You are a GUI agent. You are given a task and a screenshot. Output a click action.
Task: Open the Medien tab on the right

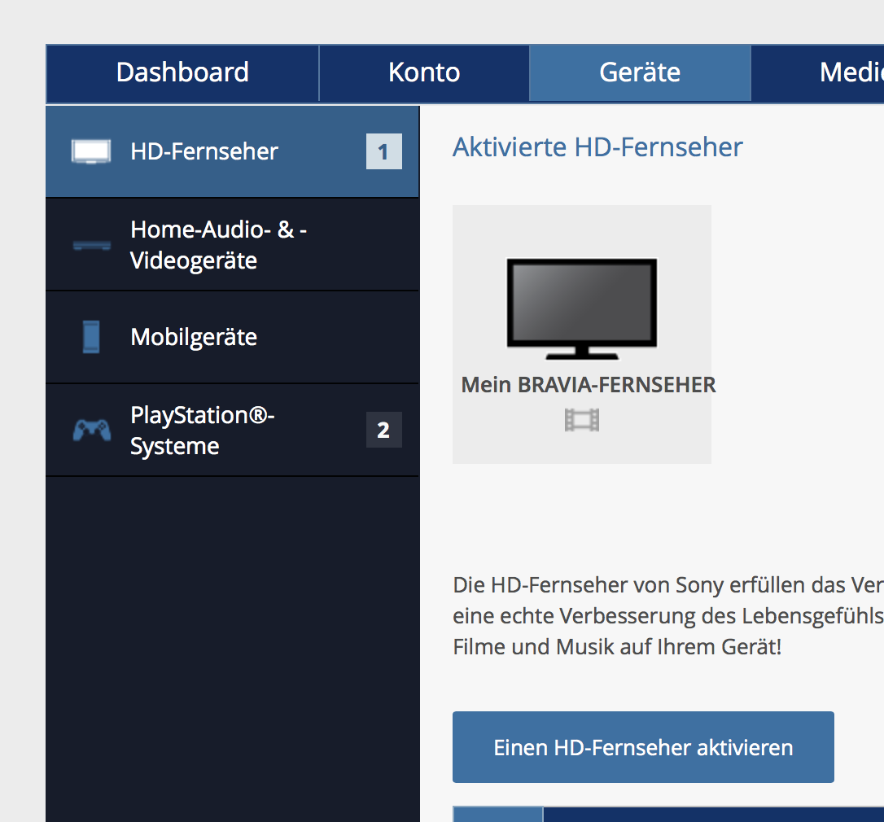pos(855,72)
